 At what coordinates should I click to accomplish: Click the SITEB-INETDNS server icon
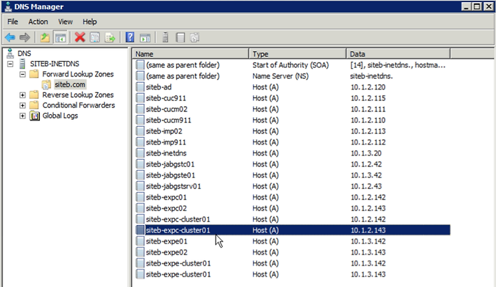pyautogui.click(x=22, y=64)
